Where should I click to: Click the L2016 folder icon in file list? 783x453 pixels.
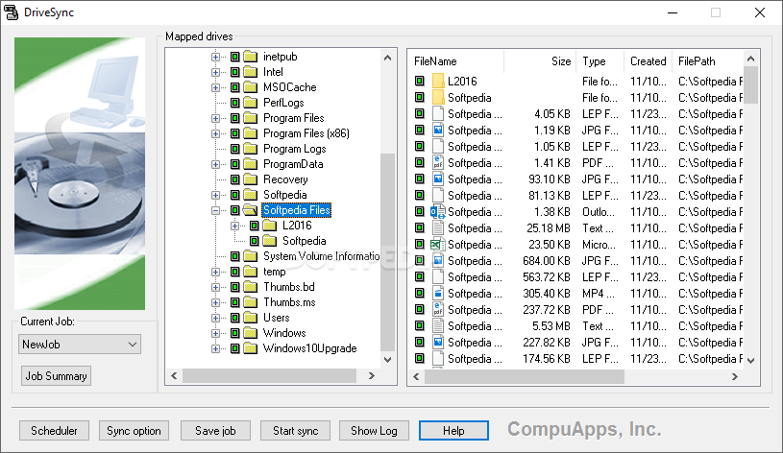coord(438,81)
